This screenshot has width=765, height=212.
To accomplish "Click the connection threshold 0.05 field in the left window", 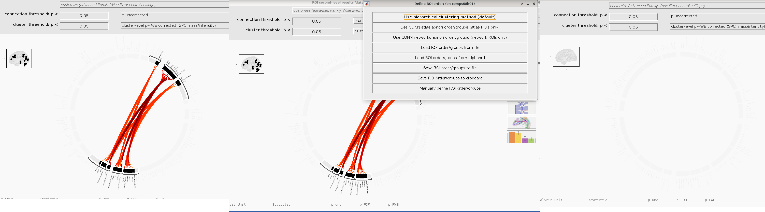I will 84,16.
